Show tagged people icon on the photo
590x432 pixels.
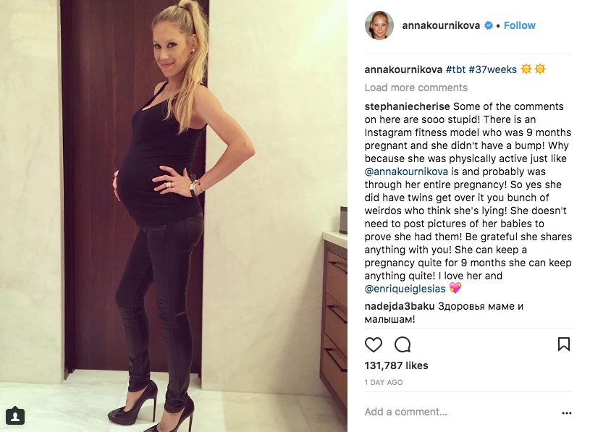point(15,415)
